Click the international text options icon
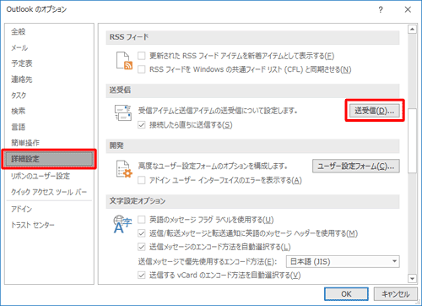 pos(122,224)
